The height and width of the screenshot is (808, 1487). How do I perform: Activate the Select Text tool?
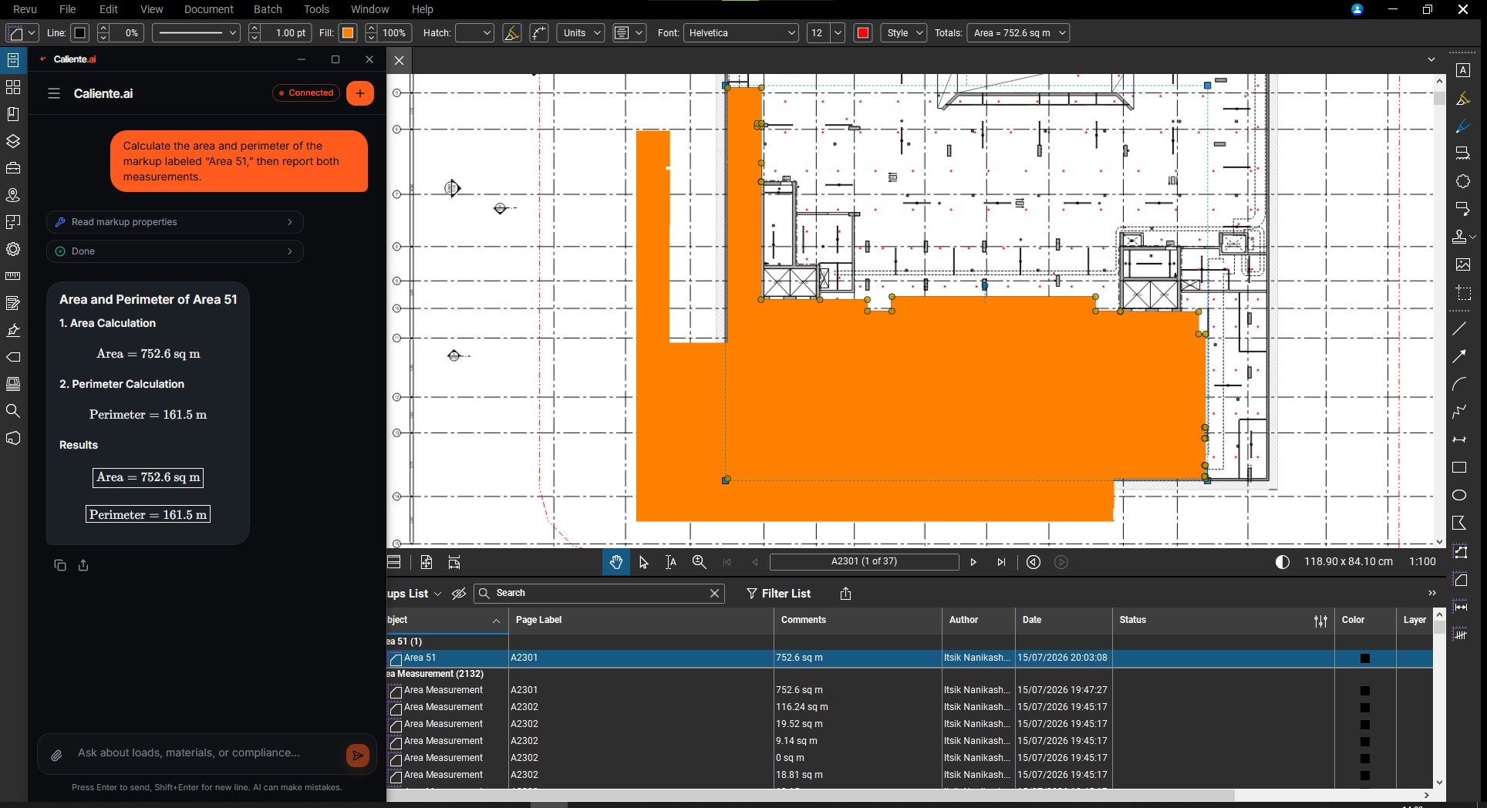pyautogui.click(x=671, y=562)
